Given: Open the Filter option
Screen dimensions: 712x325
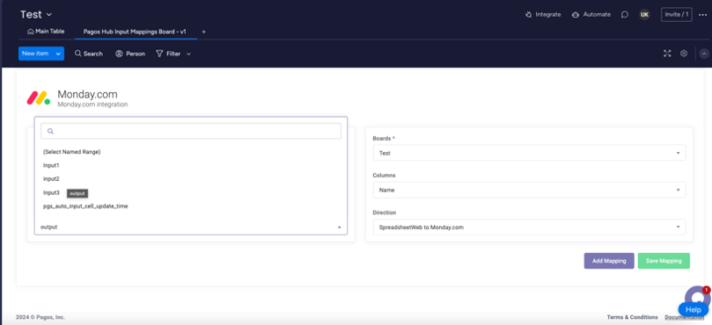Looking at the screenshot, I should (x=168, y=54).
